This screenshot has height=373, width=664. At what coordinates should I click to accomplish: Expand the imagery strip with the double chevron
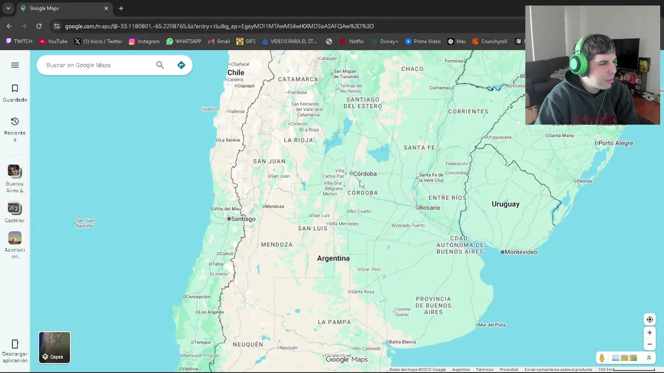[x=648, y=358]
